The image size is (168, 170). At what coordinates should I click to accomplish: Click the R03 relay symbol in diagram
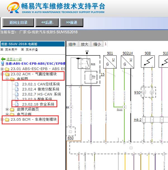point(84,64)
